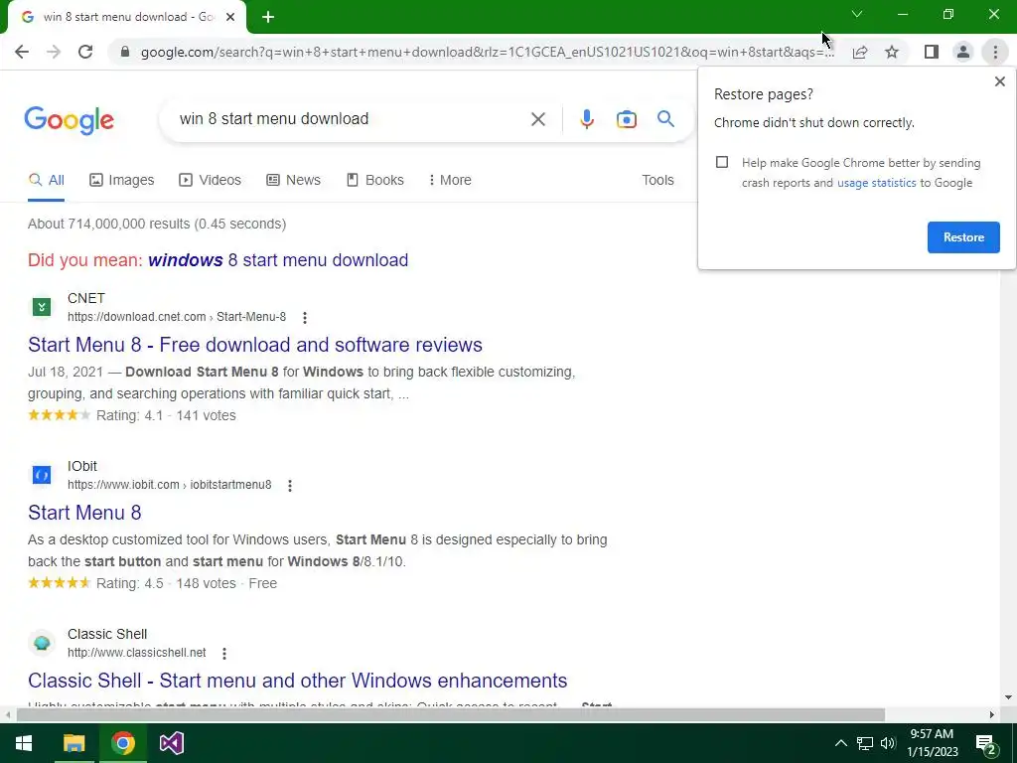The height and width of the screenshot is (763, 1017).
Task: Click the vertical scrollbar down arrow
Action: [1008, 698]
